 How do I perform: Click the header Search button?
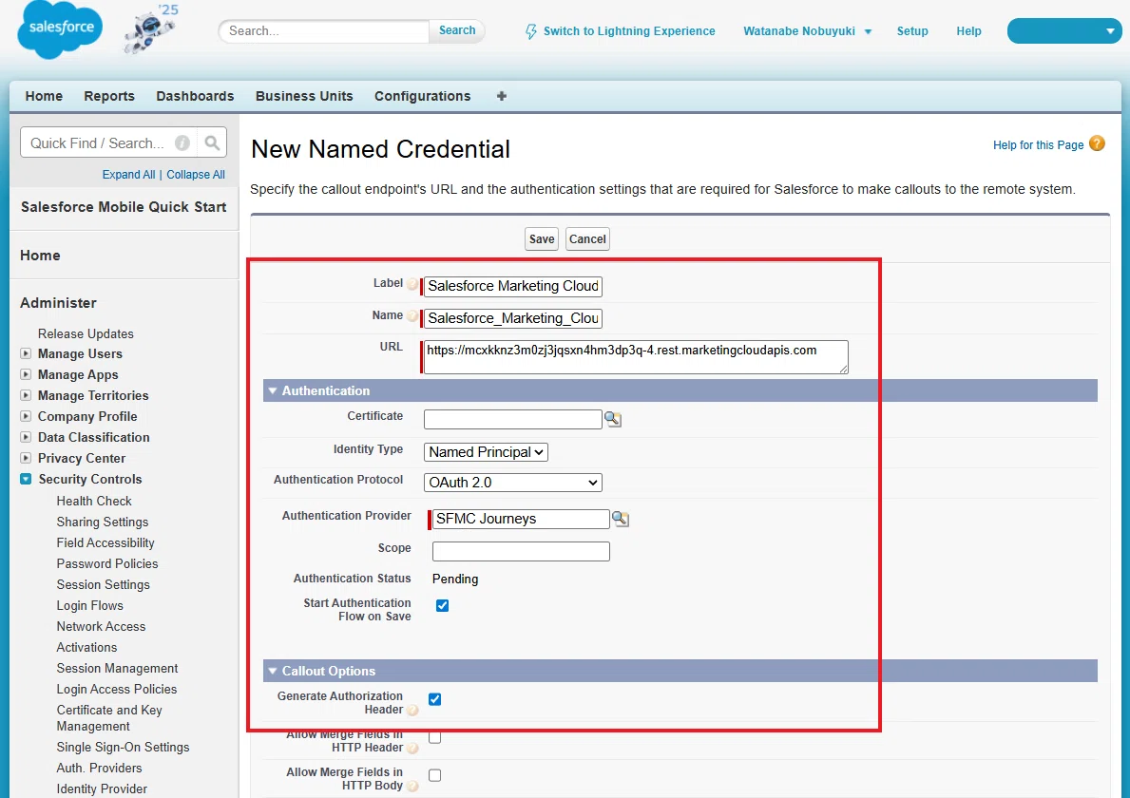(457, 30)
